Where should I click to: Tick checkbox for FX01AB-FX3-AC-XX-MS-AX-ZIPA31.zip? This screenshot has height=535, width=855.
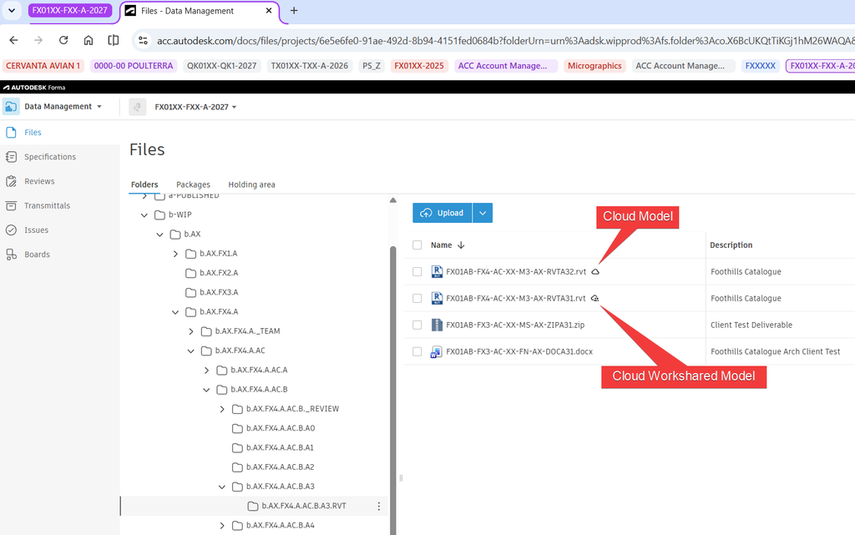pyautogui.click(x=417, y=326)
